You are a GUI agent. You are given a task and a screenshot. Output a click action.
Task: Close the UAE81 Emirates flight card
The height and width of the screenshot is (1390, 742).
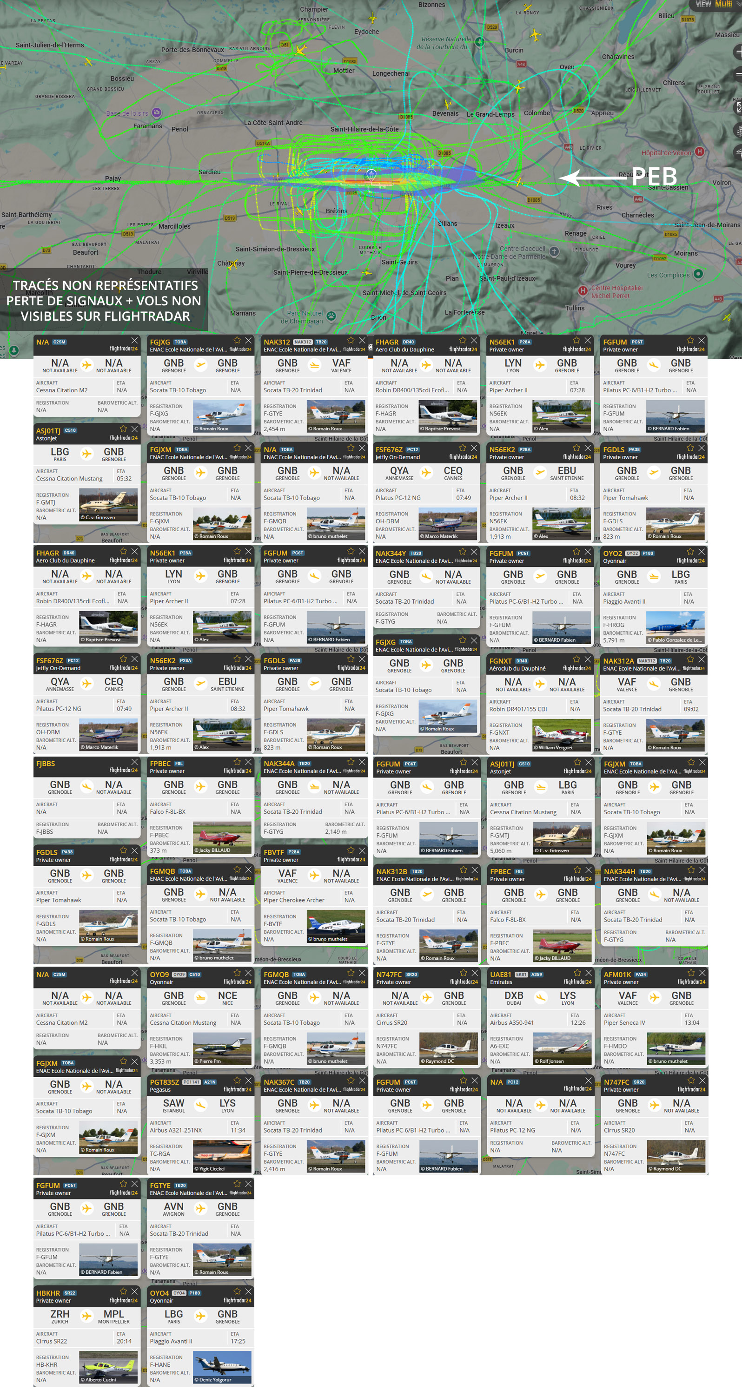point(589,973)
